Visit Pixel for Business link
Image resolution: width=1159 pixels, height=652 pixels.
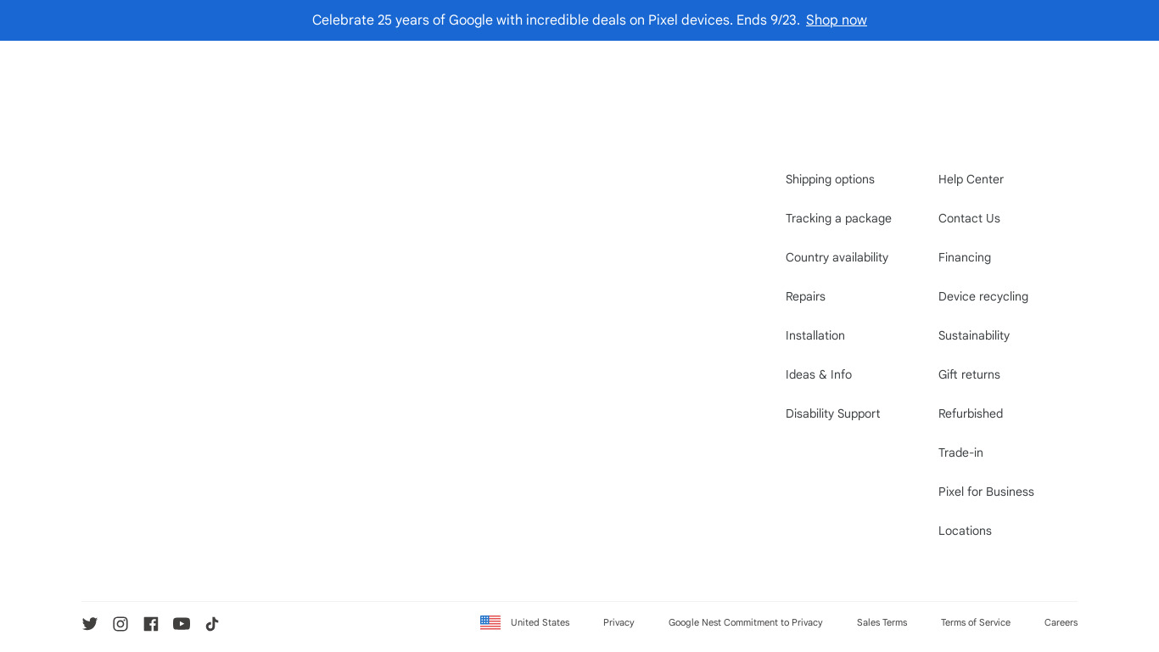tap(986, 492)
